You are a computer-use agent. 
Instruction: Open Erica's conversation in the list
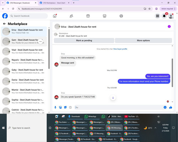(24, 32)
